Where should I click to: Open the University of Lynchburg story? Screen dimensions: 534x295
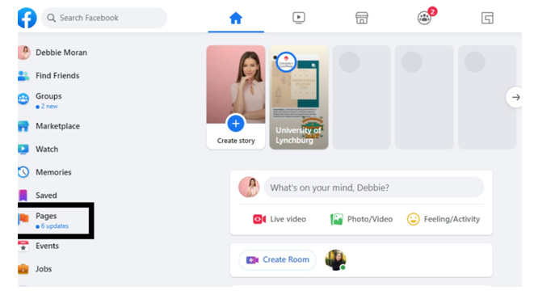coord(299,98)
